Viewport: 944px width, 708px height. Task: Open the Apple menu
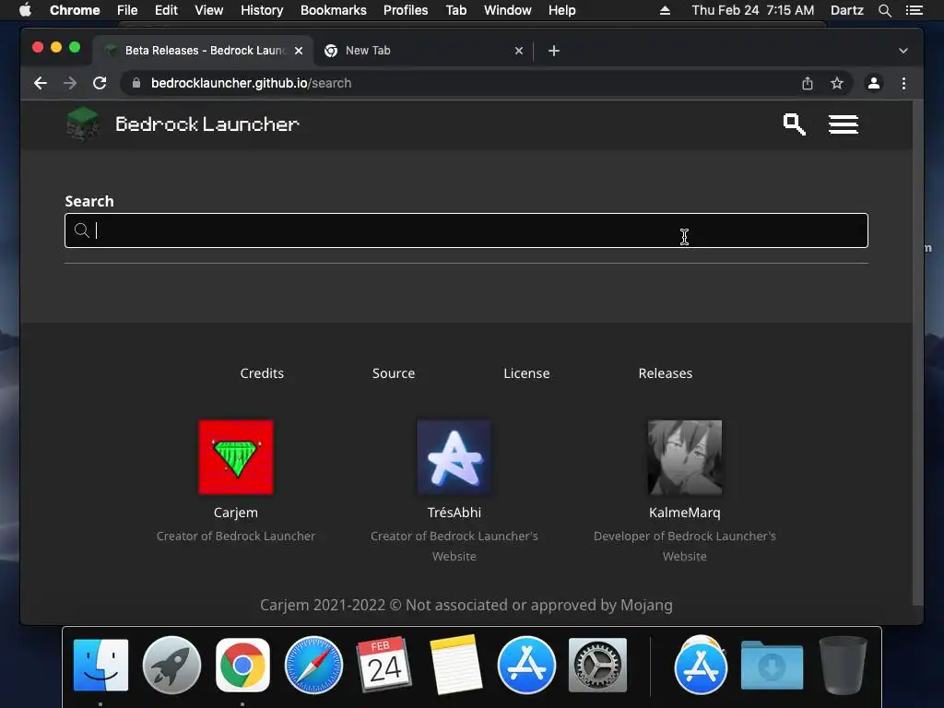pyautogui.click(x=25, y=10)
